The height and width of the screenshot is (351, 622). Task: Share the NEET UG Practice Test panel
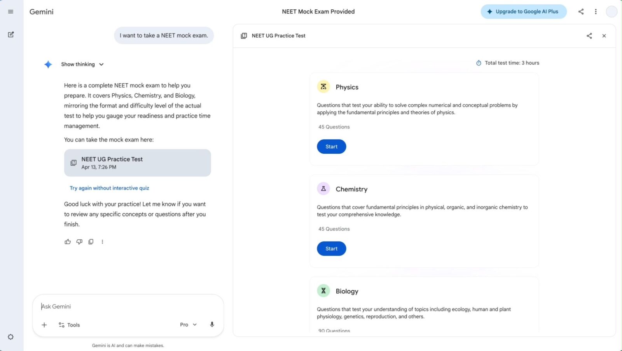pos(589,36)
